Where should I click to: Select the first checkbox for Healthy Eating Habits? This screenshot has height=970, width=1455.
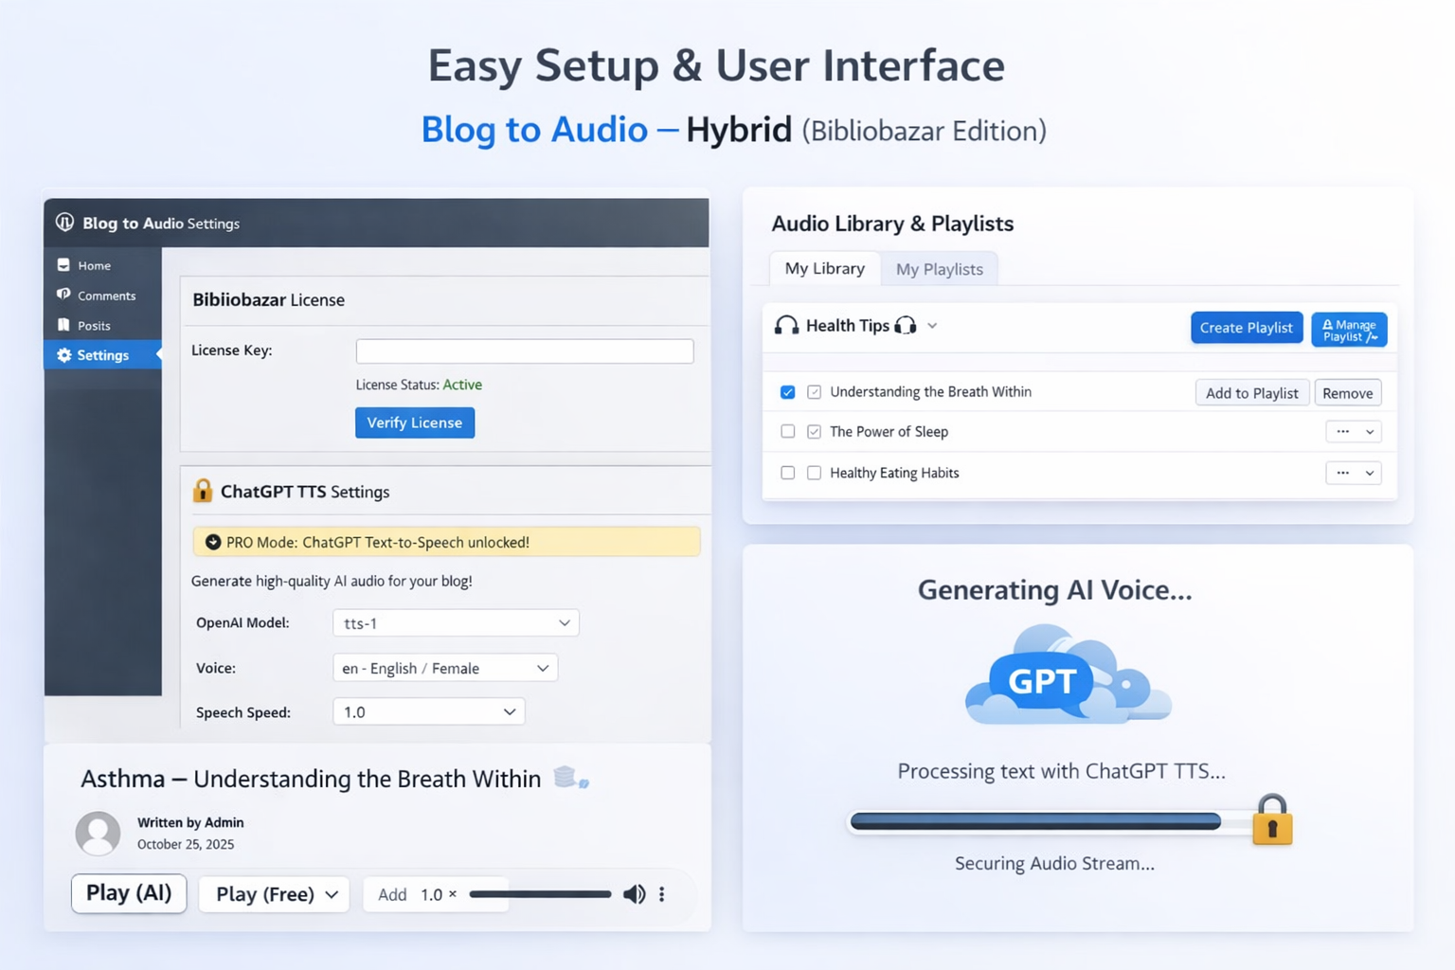(787, 473)
